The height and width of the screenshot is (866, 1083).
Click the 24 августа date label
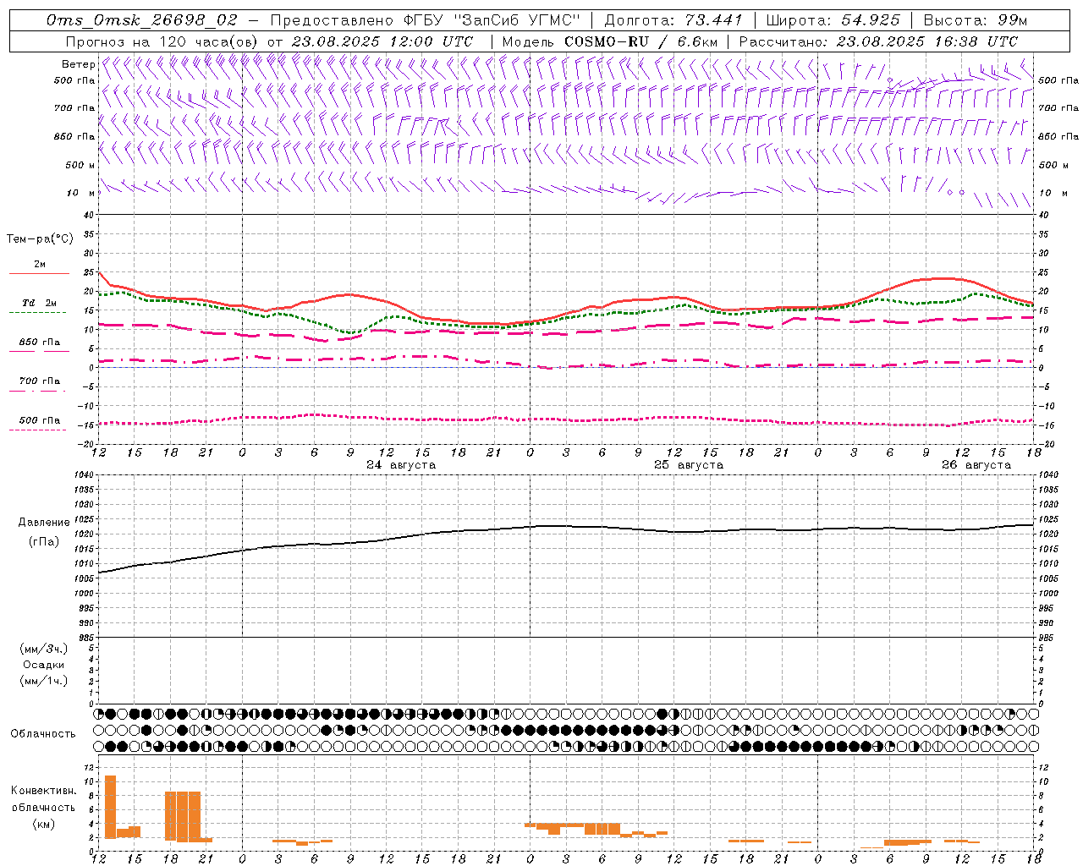[401, 465]
